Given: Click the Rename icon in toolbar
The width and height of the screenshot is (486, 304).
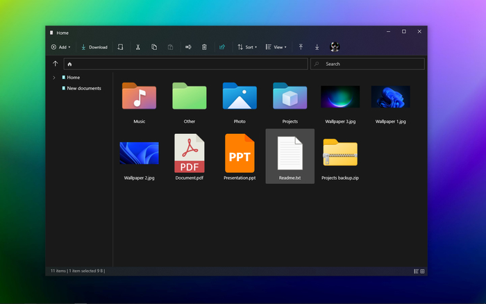Looking at the screenshot, I should coord(188,47).
